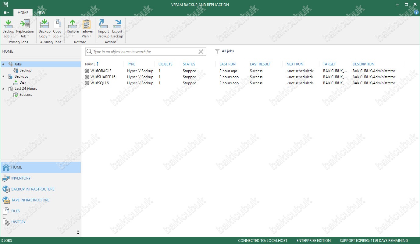Sort jobs by LAST RESULT column header
Image resolution: width=420 pixels, height=244 pixels.
tap(260, 64)
